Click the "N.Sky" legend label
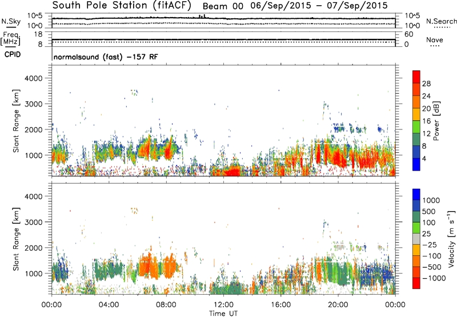This screenshot has height=317, width=457. [11, 21]
